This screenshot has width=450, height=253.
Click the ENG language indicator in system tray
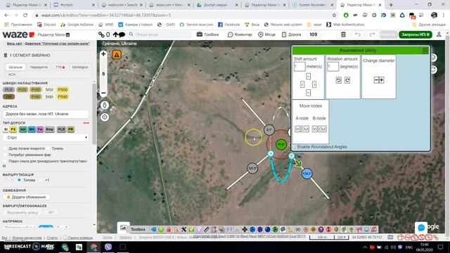409,247
